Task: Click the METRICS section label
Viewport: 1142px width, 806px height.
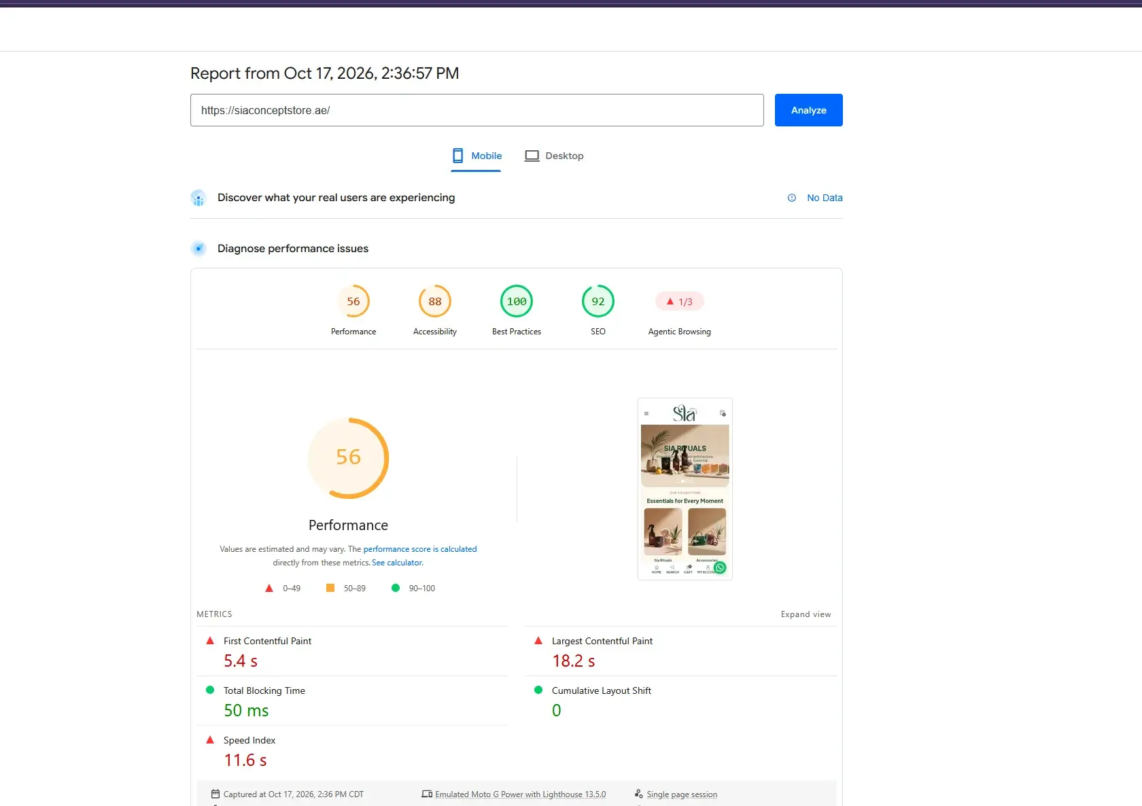Action: pyautogui.click(x=214, y=614)
